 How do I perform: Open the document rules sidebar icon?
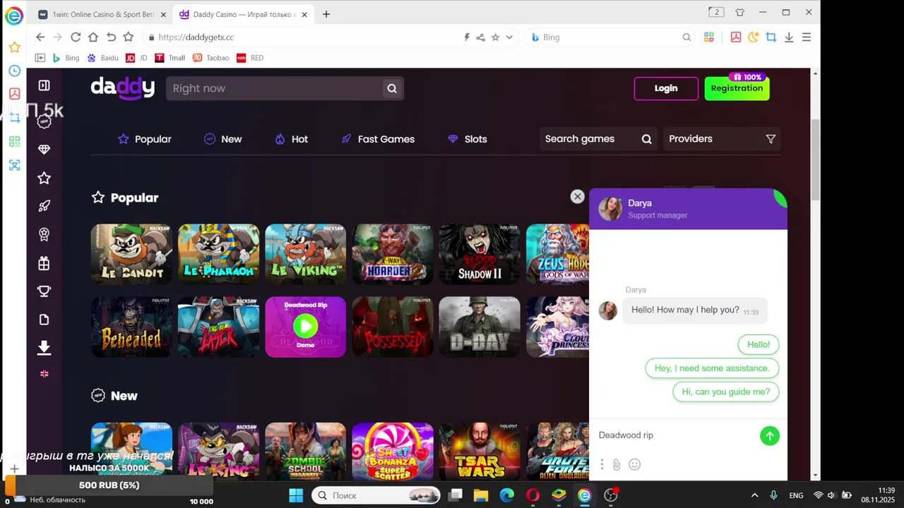tap(44, 320)
